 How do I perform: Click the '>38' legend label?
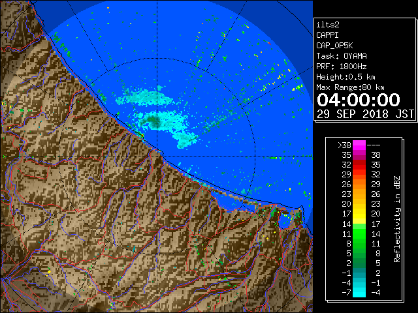pos(344,145)
